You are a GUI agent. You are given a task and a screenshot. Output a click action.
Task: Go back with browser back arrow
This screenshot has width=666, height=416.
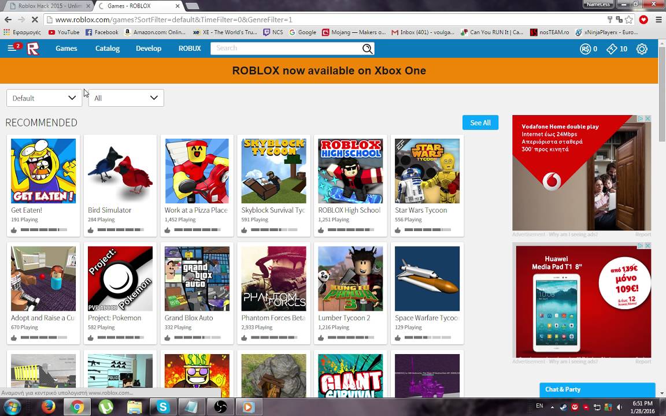coord(8,20)
